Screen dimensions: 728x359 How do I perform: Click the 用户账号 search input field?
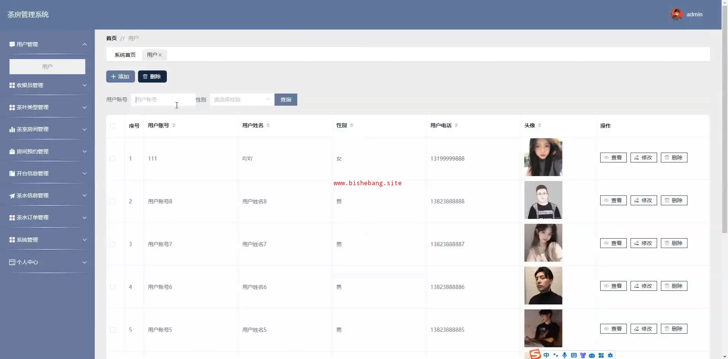[x=163, y=100]
